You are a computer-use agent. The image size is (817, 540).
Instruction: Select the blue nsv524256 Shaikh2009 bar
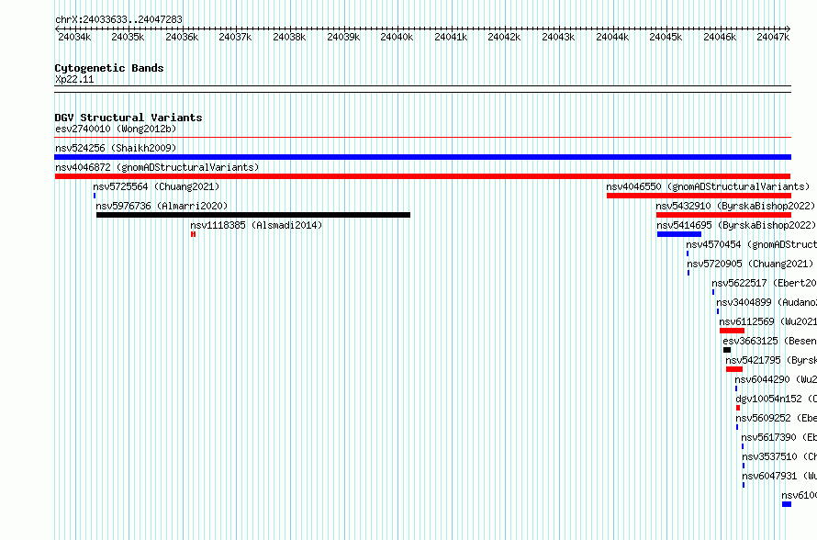tap(422, 157)
